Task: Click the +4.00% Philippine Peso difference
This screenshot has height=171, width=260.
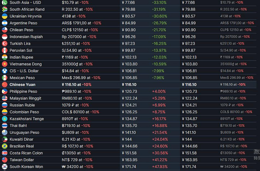Action: 159,91
